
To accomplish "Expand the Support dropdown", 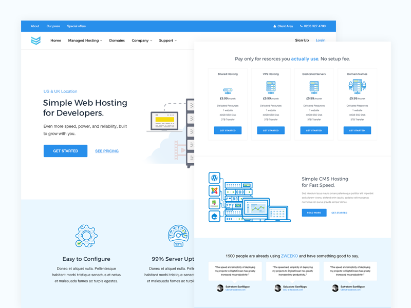I will [167, 41].
